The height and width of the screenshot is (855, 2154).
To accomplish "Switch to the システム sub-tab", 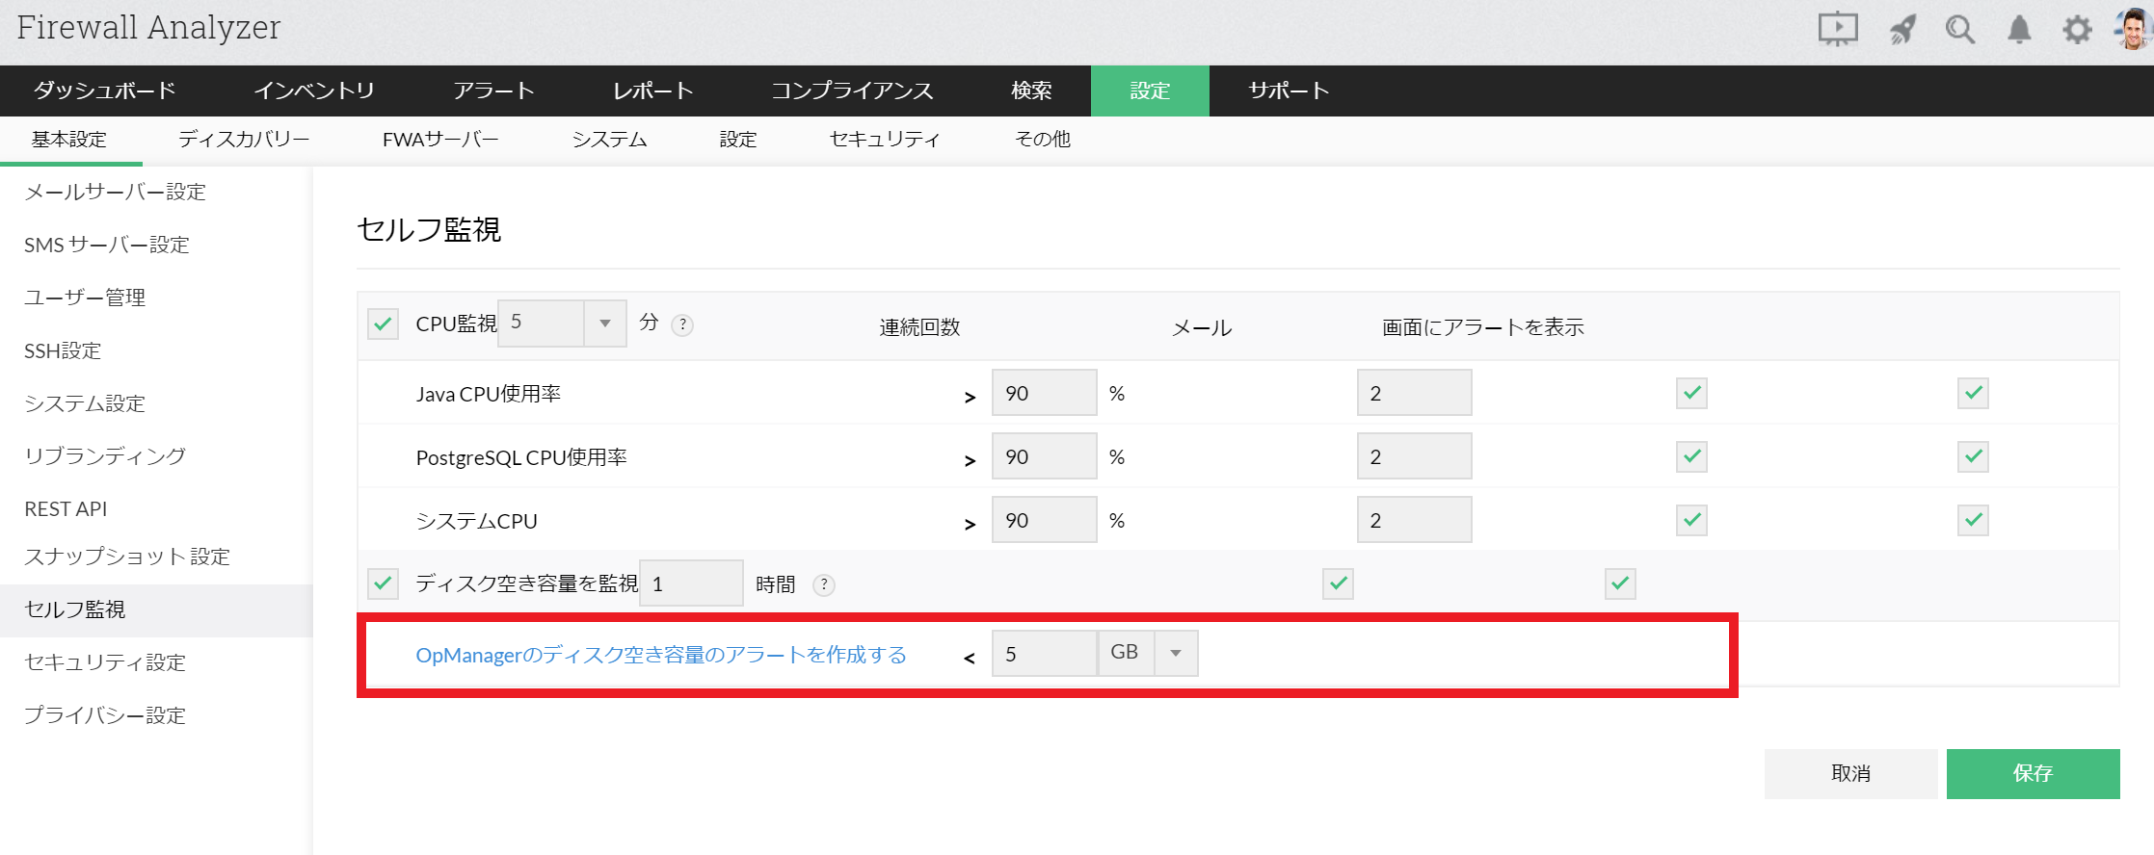I will 609,140.
